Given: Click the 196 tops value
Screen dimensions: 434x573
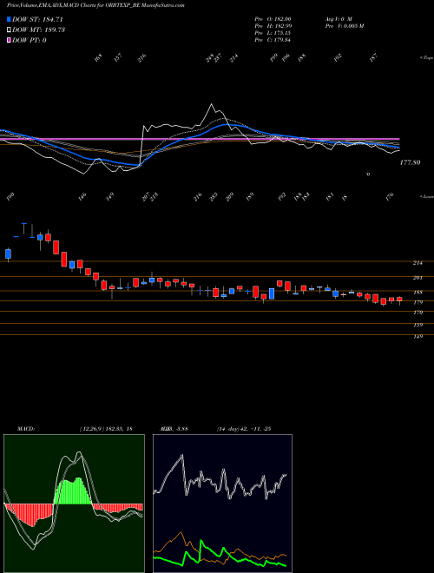Looking at the screenshot, I should tap(286, 58).
